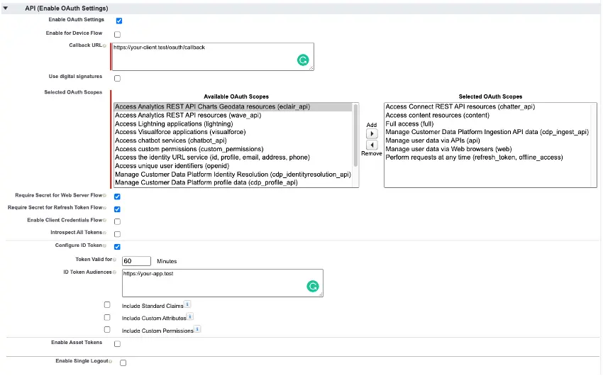
Task: Enable the Enable for Device Flow checkbox
Action: coord(118,34)
